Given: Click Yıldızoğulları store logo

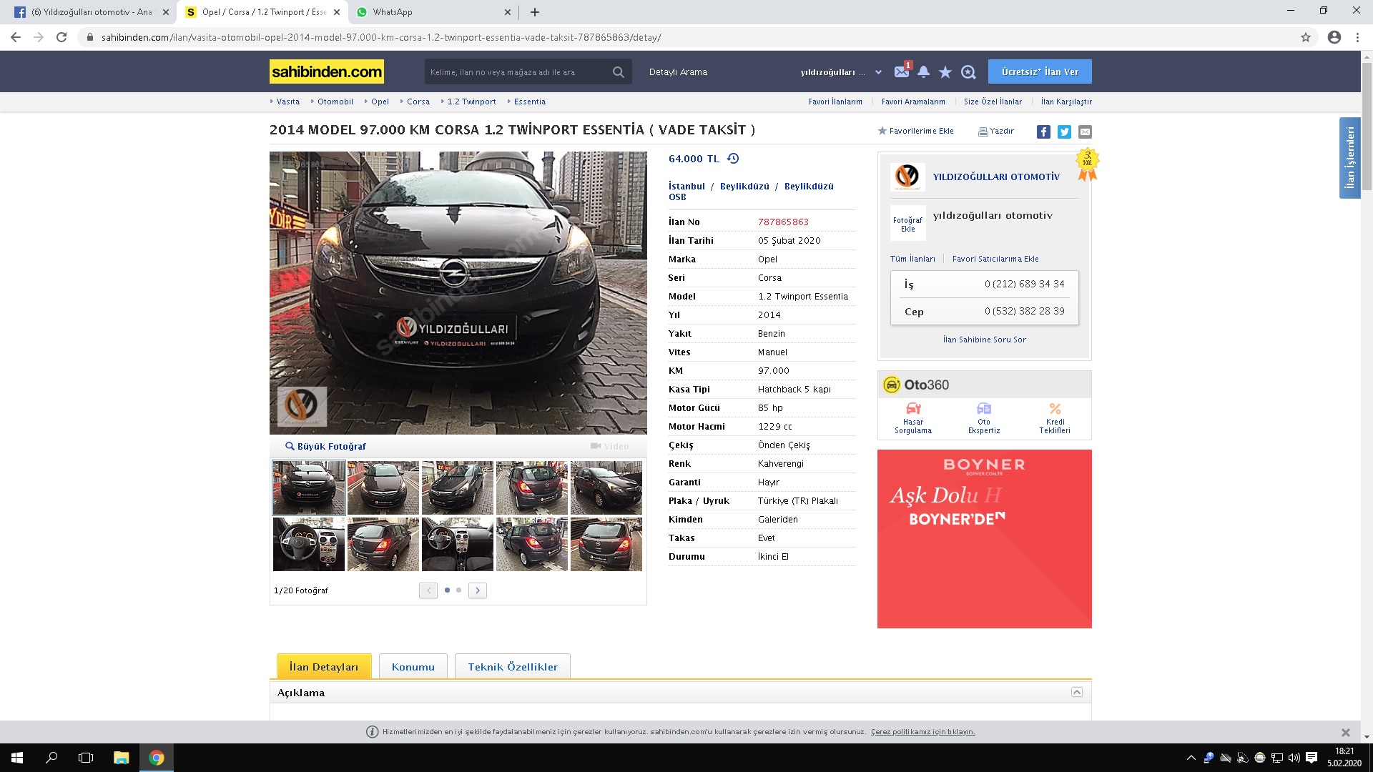Looking at the screenshot, I should pos(907,177).
